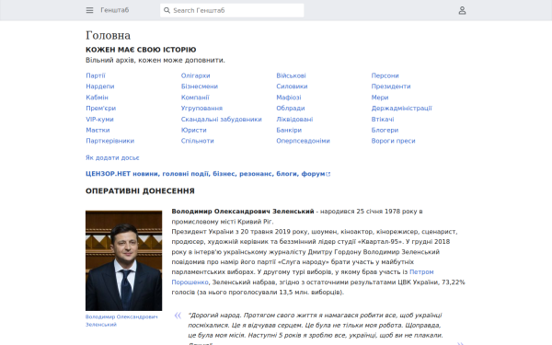The width and height of the screenshot is (552, 345).
Task: Open the Персони category
Action: [385, 75]
